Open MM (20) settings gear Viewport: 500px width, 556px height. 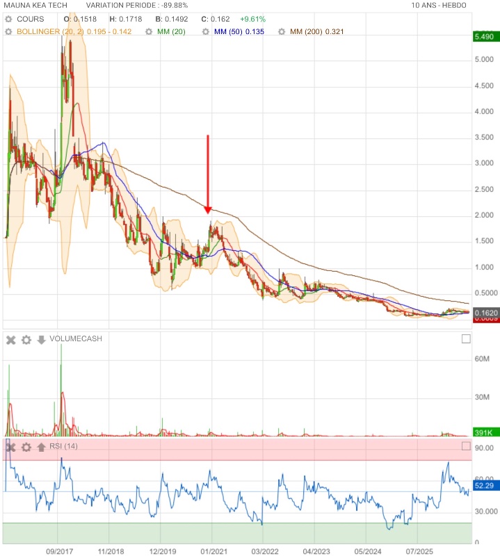pyautogui.click(x=149, y=31)
